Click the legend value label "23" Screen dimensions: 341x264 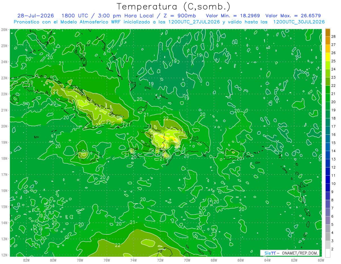334,77
